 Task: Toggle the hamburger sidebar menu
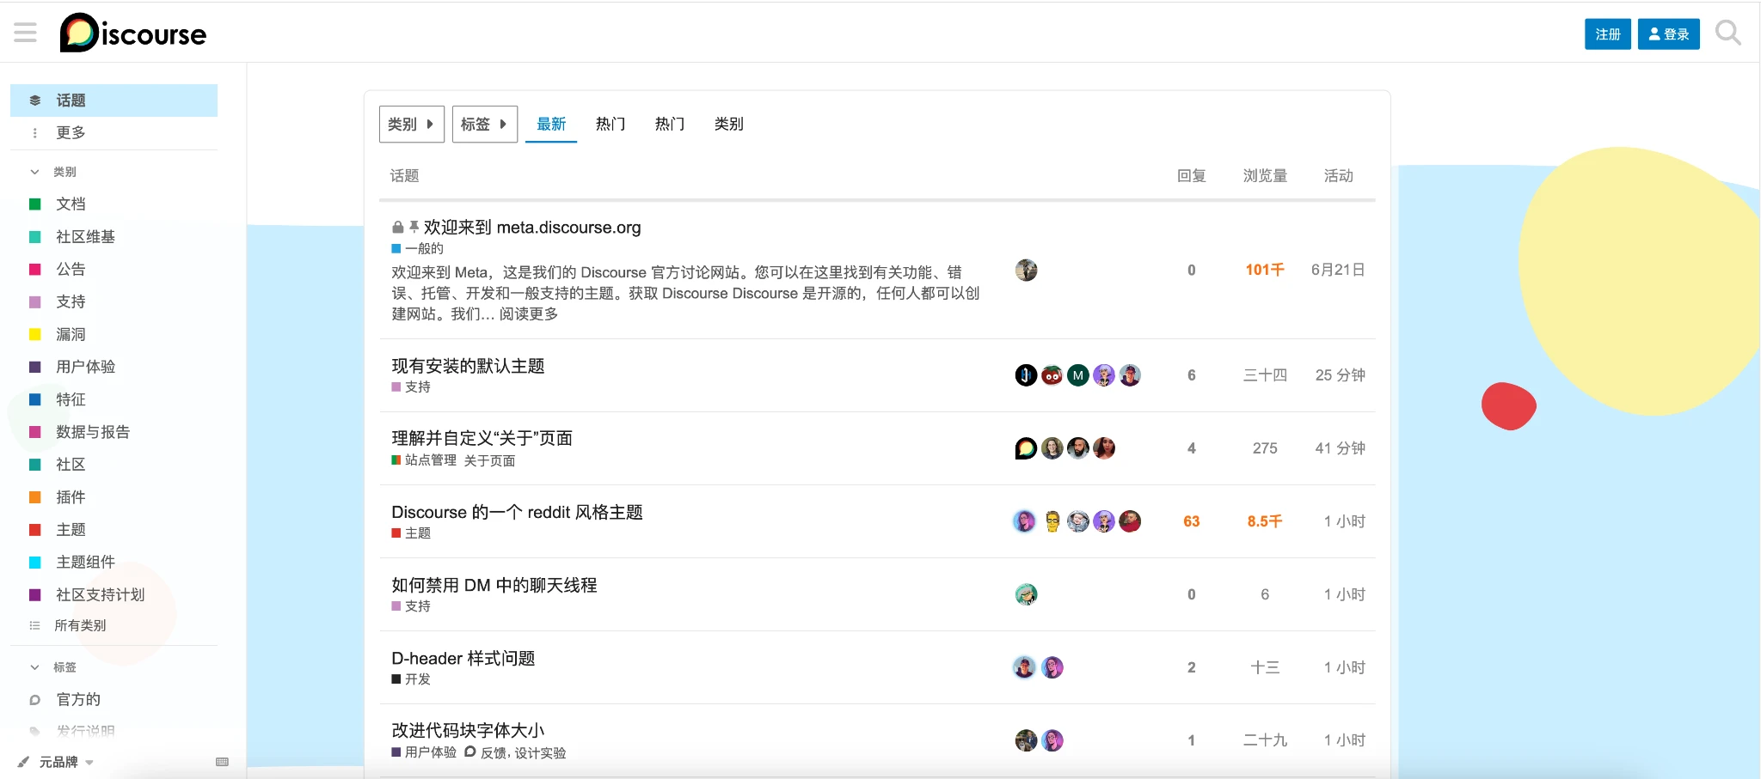pos(26,33)
